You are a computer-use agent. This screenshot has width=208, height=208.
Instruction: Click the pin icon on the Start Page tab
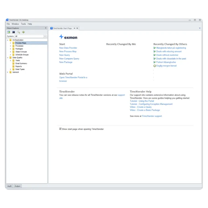(75, 28)
